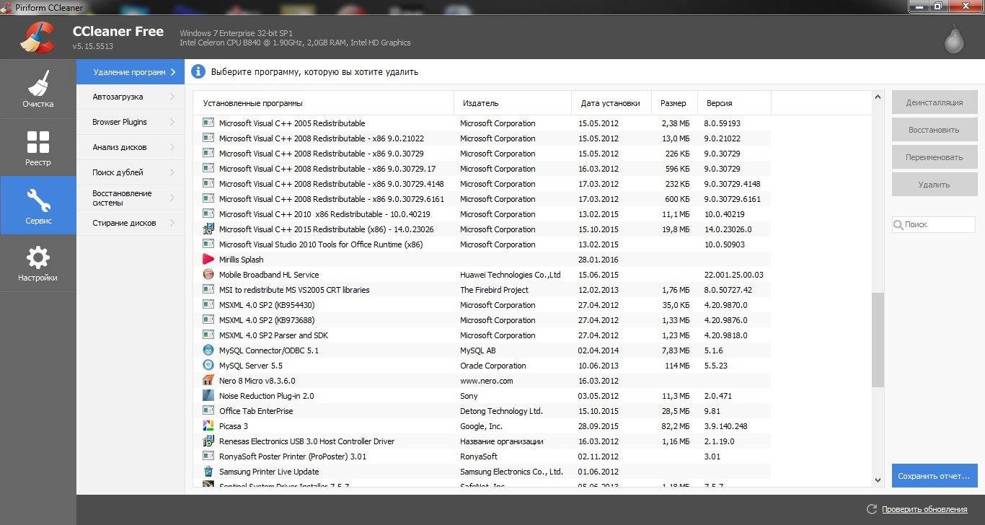Click the 28.01.2016 install date cell

tap(598, 260)
